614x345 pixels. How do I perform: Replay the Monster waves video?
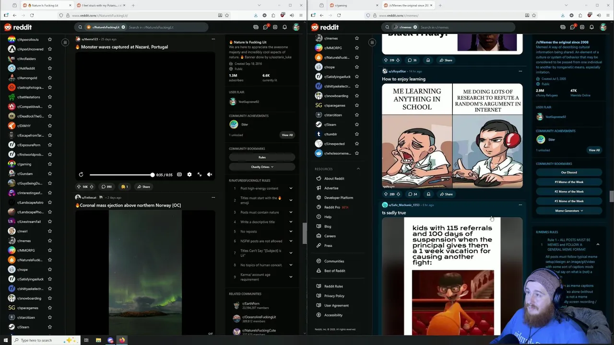(81, 174)
